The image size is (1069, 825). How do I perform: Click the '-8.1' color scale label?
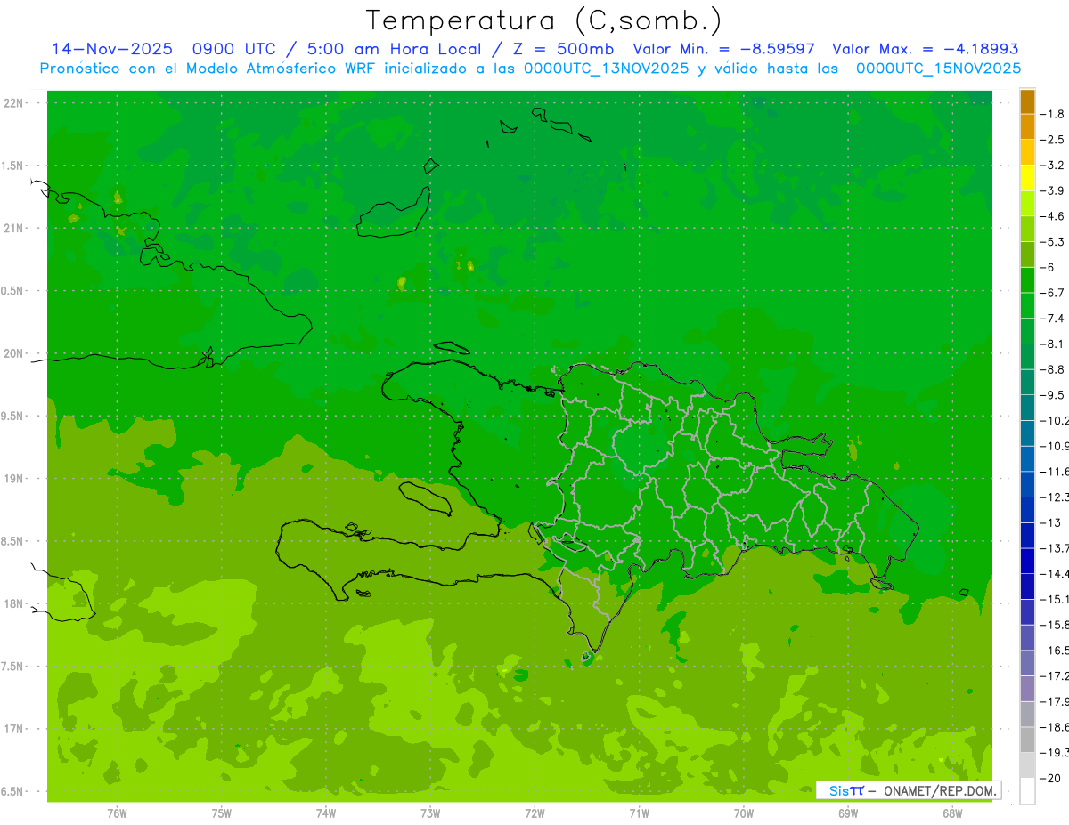point(1052,344)
